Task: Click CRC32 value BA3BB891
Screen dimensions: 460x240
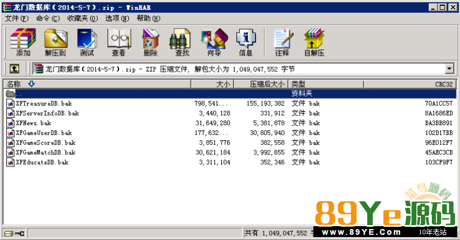Action: click(439, 123)
